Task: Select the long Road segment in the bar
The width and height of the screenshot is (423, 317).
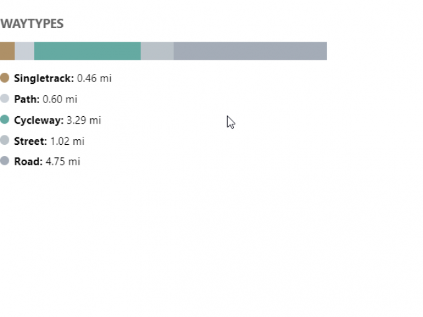Action: pyautogui.click(x=250, y=51)
